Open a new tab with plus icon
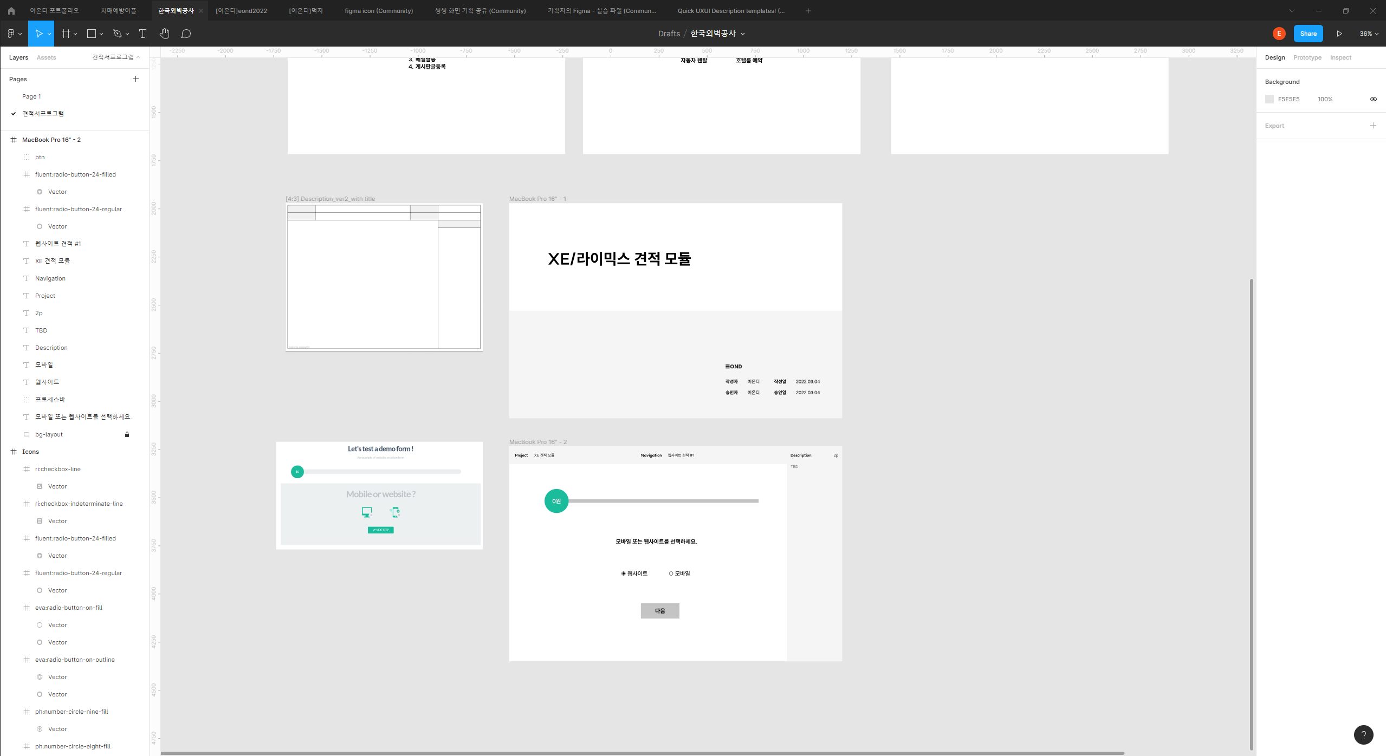 point(808,11)
